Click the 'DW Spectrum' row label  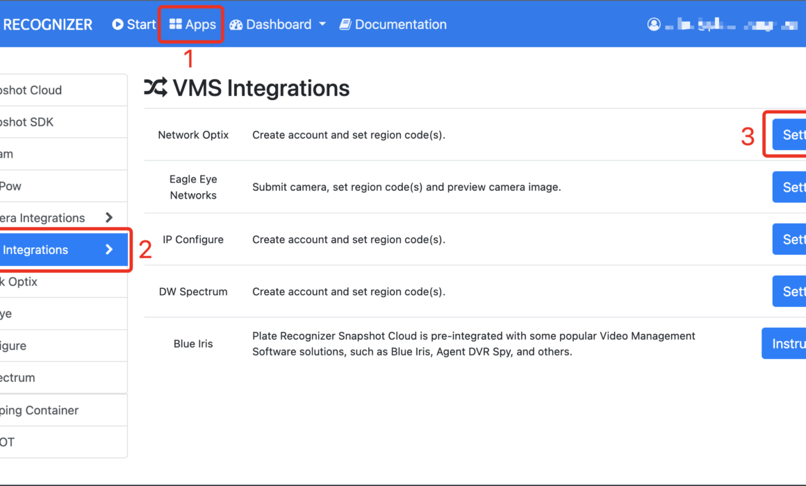(x=193, y=292)
